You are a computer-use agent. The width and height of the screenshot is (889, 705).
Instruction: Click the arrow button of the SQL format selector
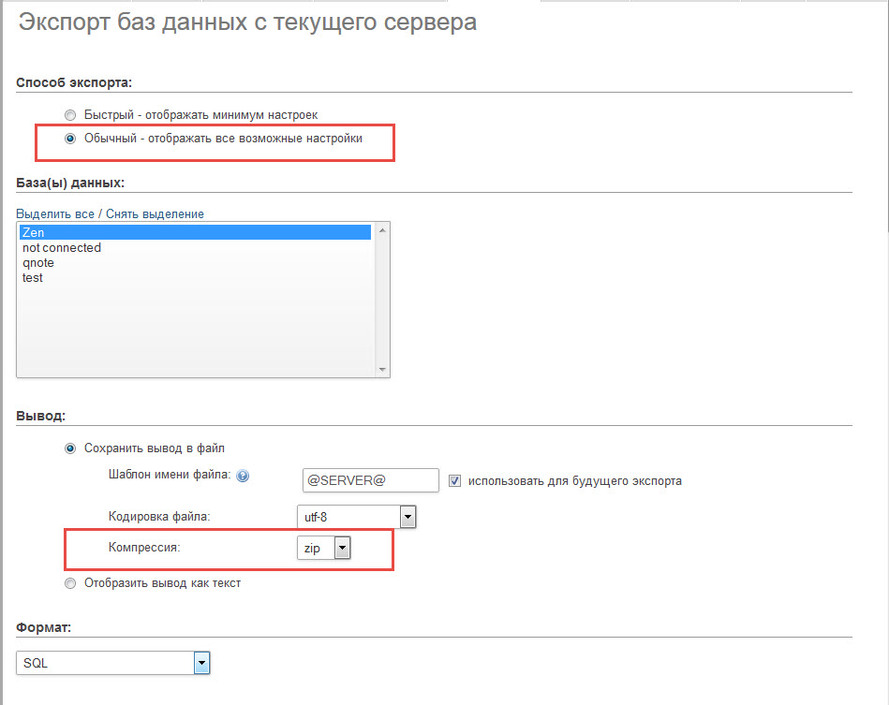pos(201,663)
